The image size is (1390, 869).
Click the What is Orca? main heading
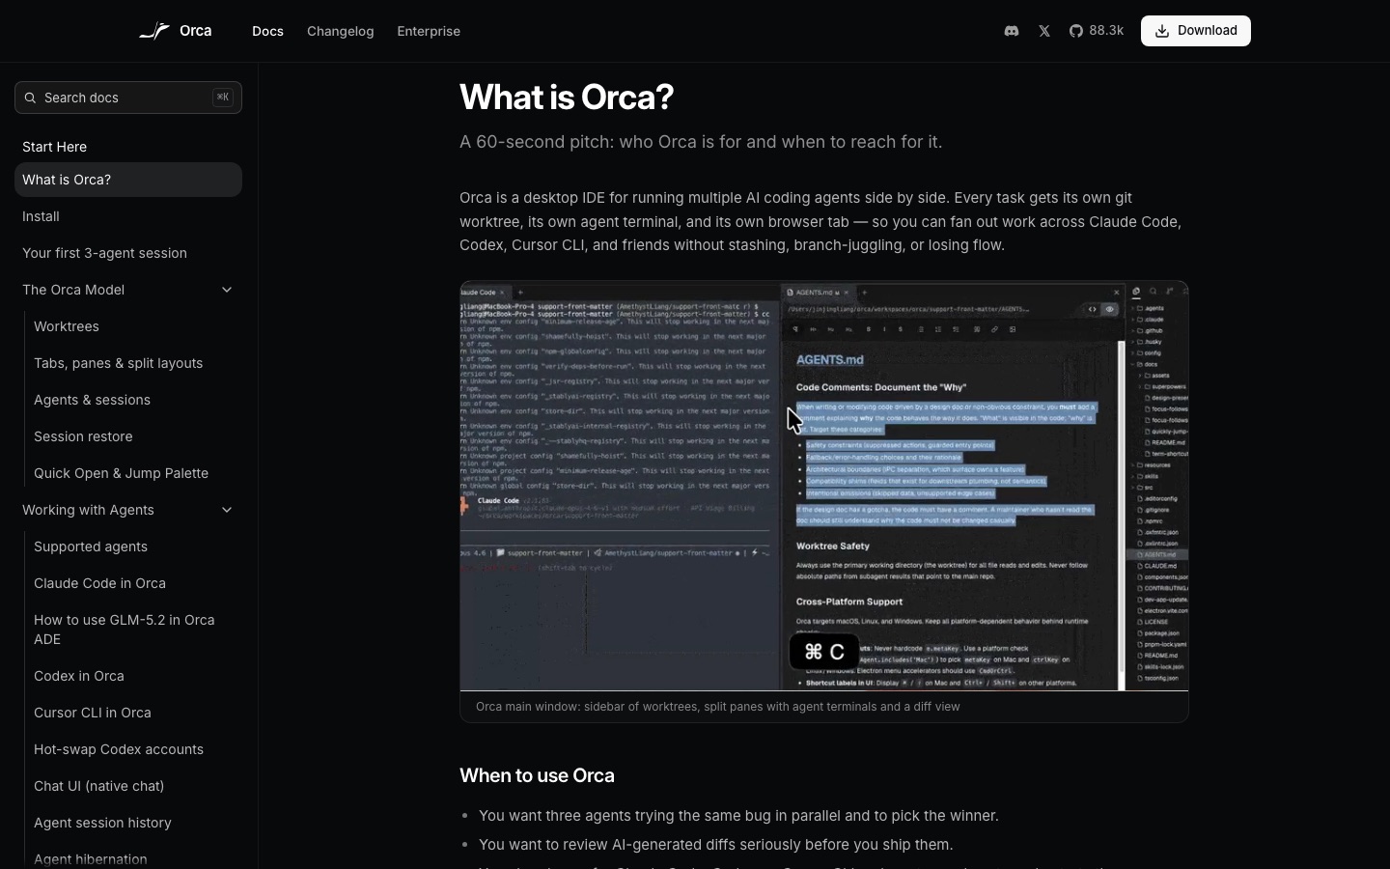[567, 97]
